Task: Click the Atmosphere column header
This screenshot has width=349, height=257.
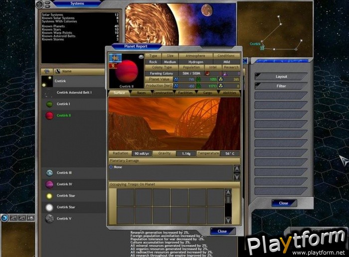Action: tap(195, 56)
